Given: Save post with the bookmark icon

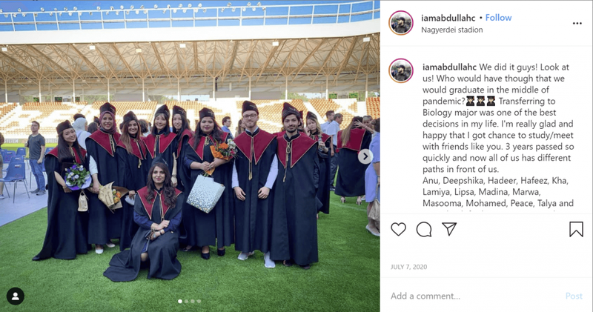Looking at the screenshot, I should (576, 229).
